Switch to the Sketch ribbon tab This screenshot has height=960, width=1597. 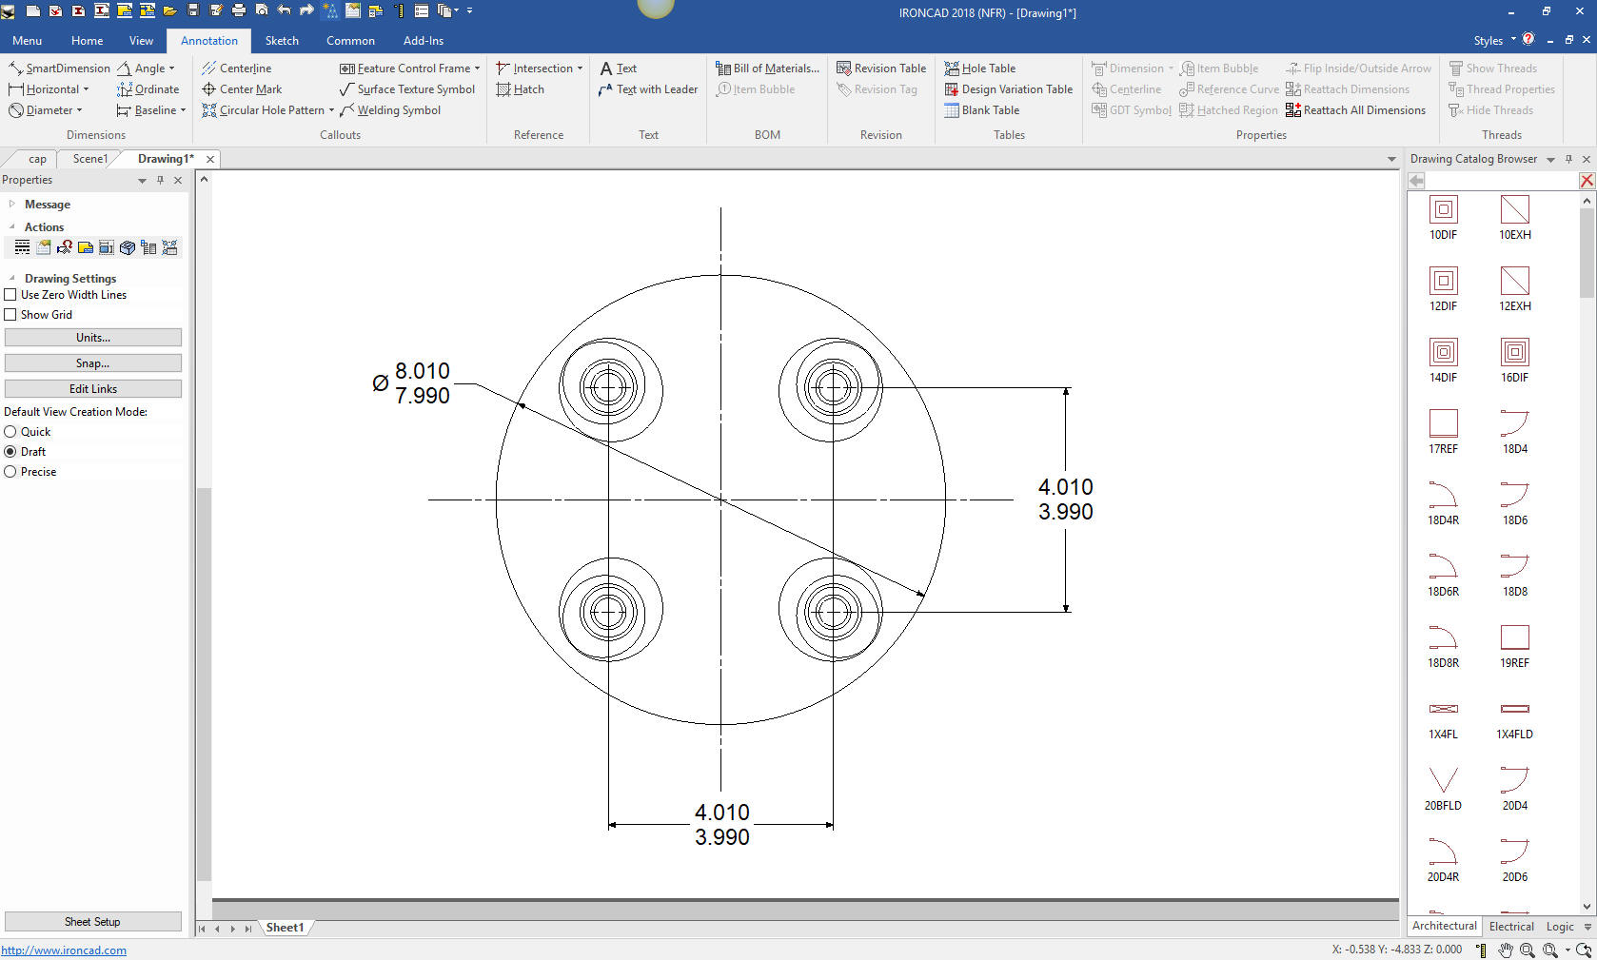click(x=282, y=41)
